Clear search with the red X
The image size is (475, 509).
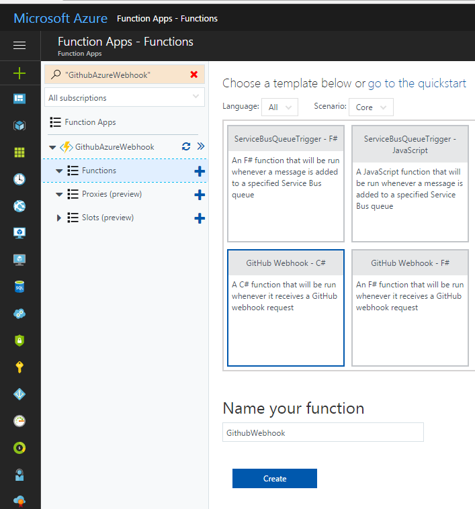pos(194,75)
